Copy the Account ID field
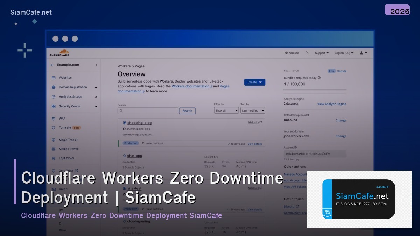Image resolution: width=420 pixels, height=236 pixels. [x=314, y=154]
